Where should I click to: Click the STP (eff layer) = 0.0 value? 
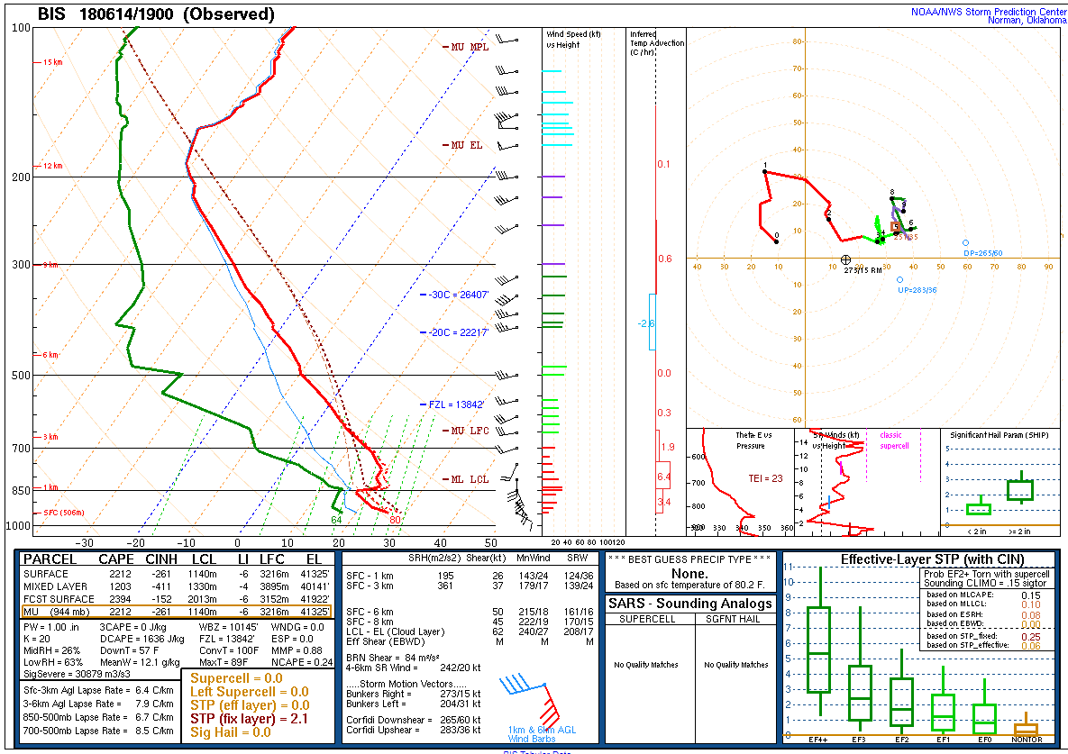250,705
